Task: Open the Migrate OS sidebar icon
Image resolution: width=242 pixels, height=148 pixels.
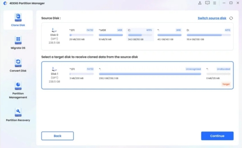Action: 18,40
